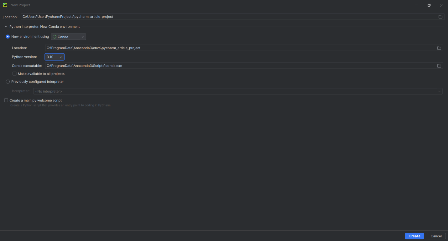Select the New environment using radio button
The height and width of the screenshot is (241, 448).
(x=8, y=37)
